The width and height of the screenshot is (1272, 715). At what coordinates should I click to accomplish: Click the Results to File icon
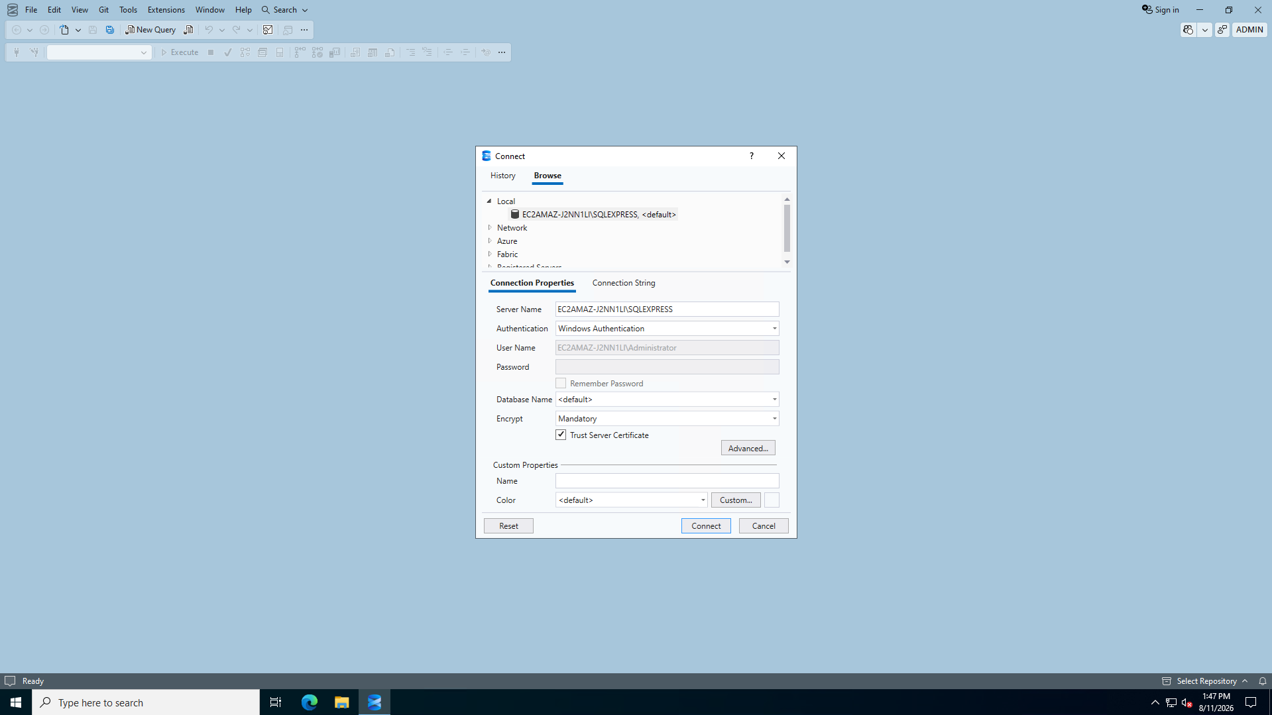(x=390, y=52)
